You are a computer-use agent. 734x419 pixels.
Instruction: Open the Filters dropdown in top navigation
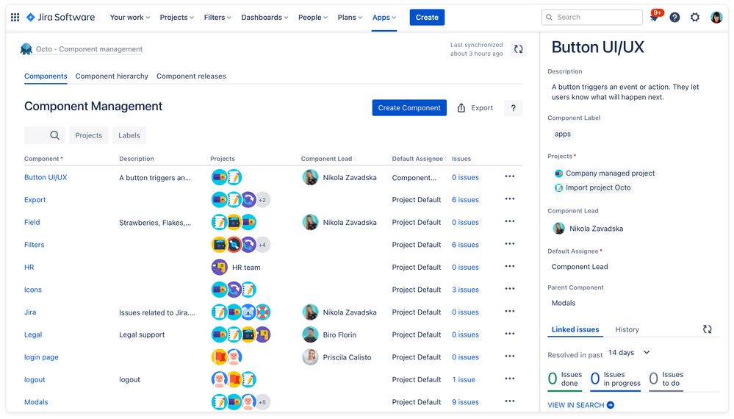[x=217, y=18]
